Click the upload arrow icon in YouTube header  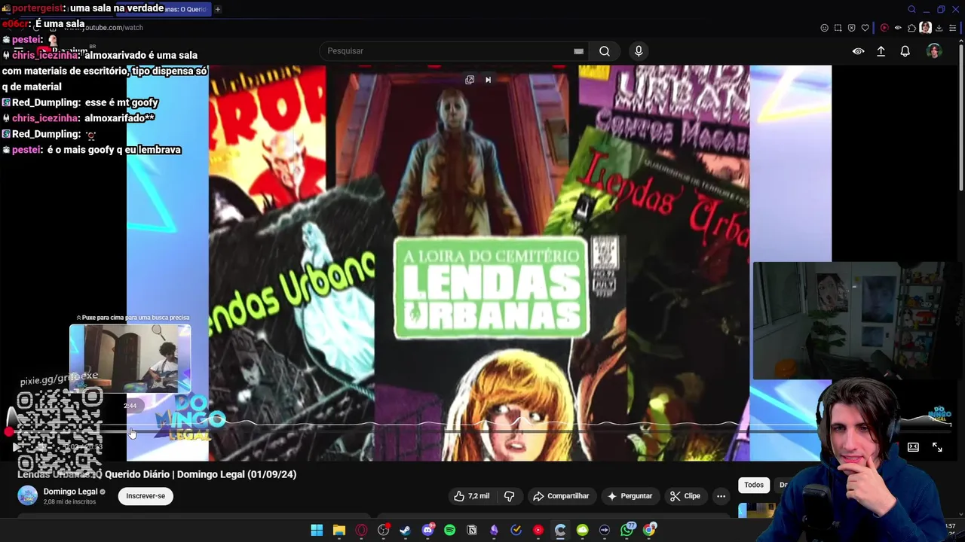pyautogui.click(x=881, y=51)
